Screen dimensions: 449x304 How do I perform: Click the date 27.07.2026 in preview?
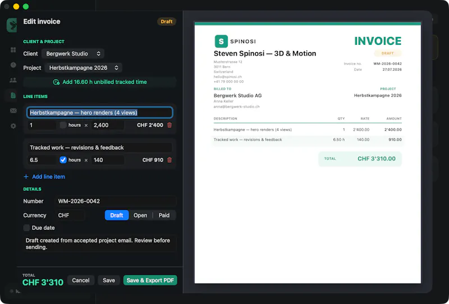392,70
